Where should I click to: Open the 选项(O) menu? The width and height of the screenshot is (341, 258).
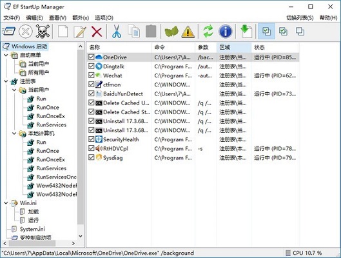coord(104,18)
